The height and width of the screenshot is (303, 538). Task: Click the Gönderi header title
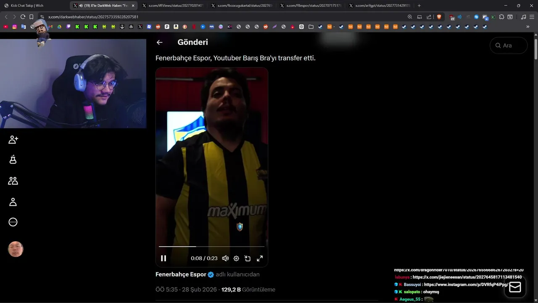tap(193, 42)
